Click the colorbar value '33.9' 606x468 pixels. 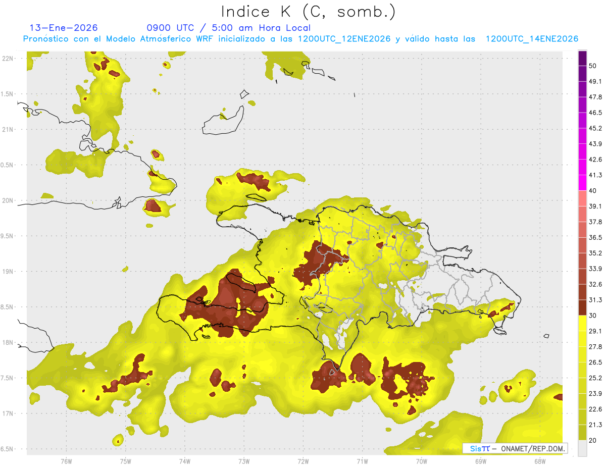pos(595,269)
